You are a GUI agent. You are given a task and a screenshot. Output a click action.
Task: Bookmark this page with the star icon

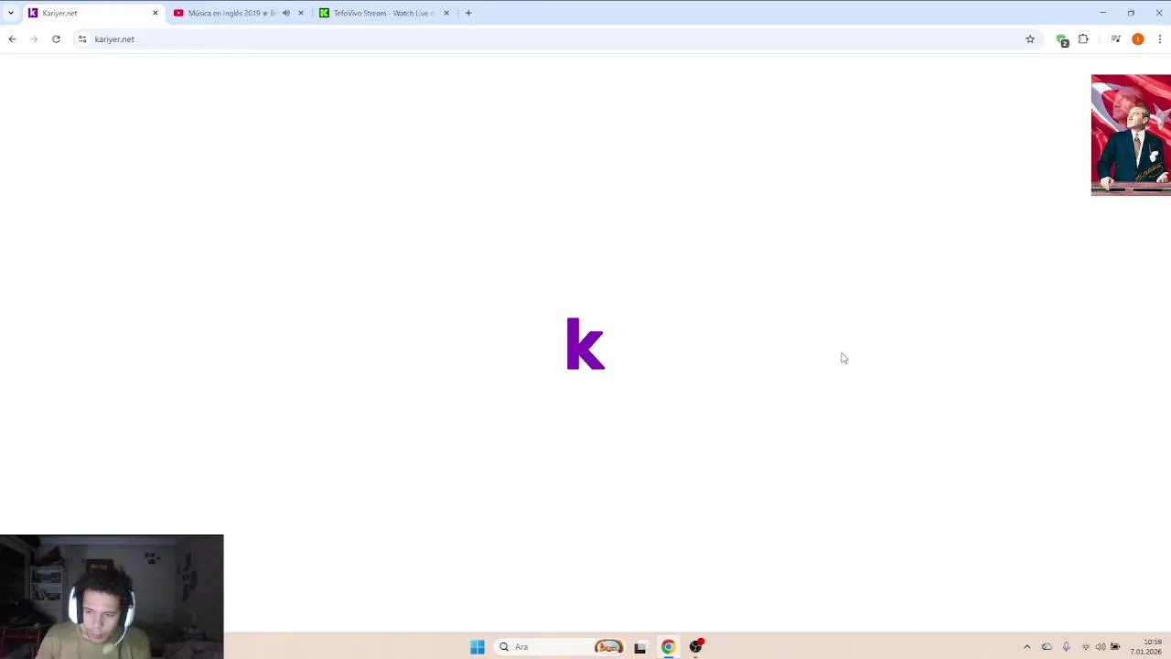coord(1030,39)
